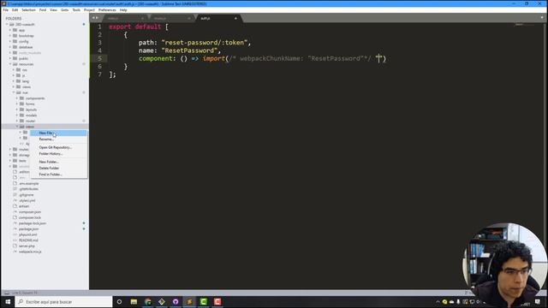Expand the database folder arrow

[10, 47]
